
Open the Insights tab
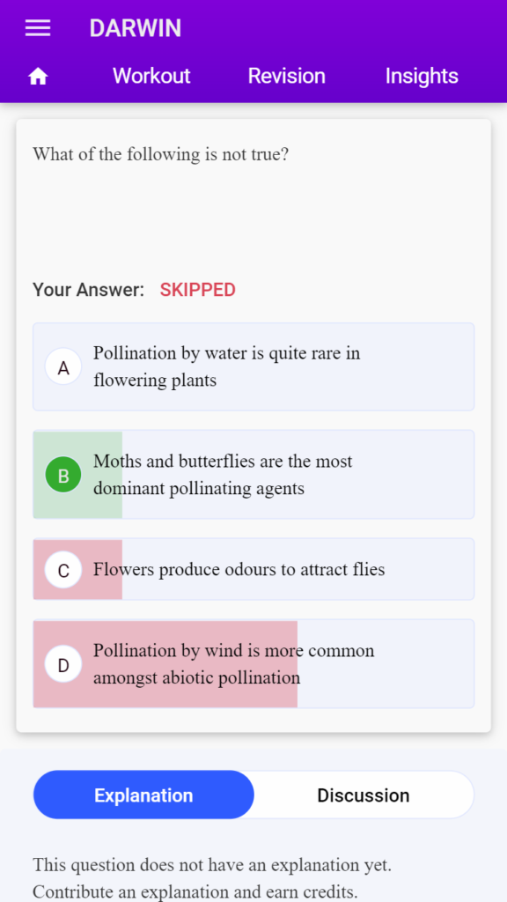pos(422,76)
